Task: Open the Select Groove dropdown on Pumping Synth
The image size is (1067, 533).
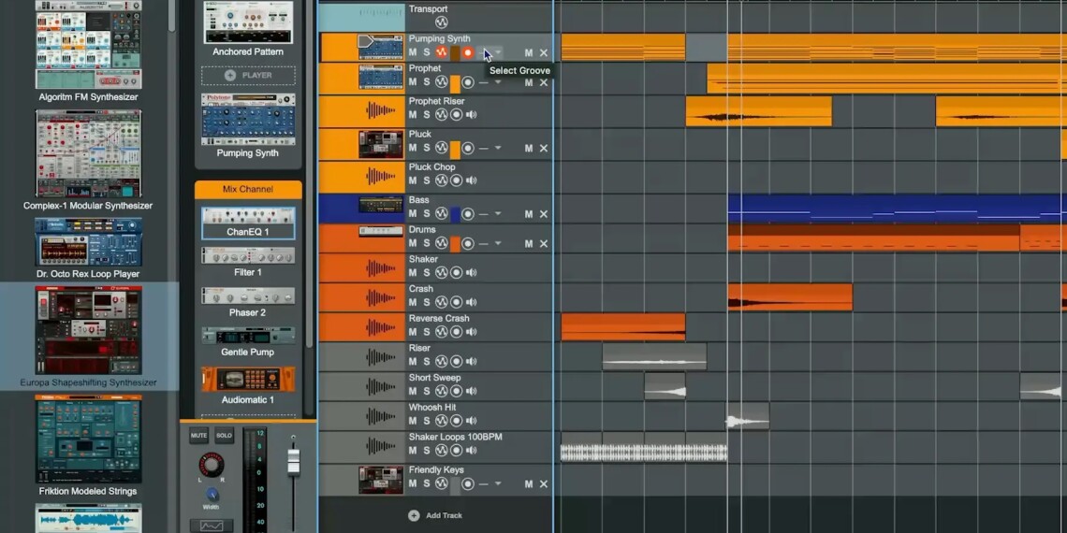Action: coord(498,53)
